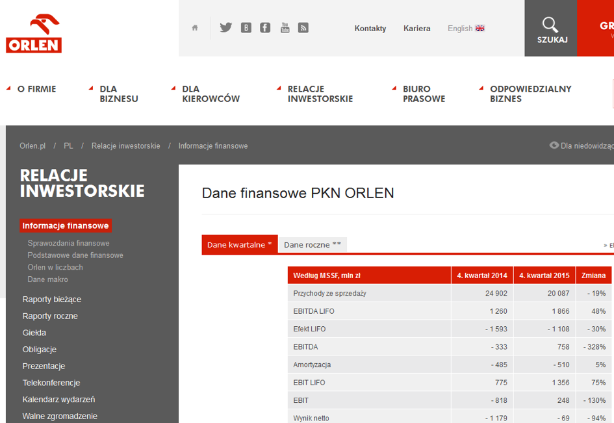Open the O FIRMIE menu
Image resolution: width=614 pixels, height=423 pixels.
tap(36, 89)
